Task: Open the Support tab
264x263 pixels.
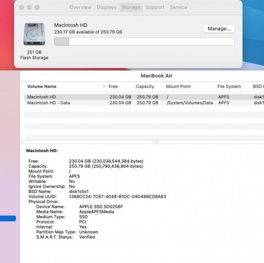Action: [x=155, y=7]
